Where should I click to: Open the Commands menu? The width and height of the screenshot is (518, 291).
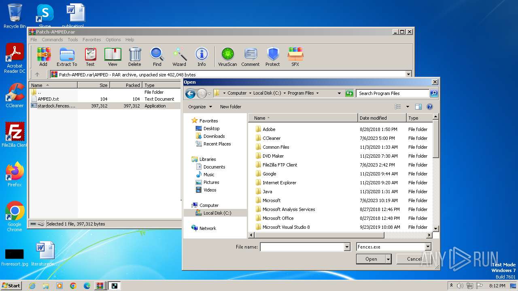tap(52, 40)
